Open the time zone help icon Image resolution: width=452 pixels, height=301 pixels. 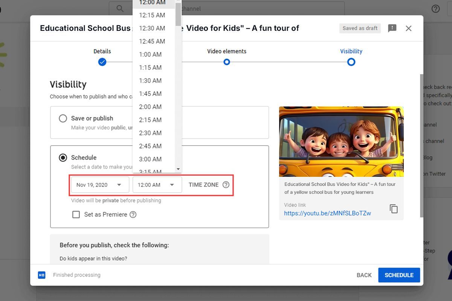tap(226, 185)
